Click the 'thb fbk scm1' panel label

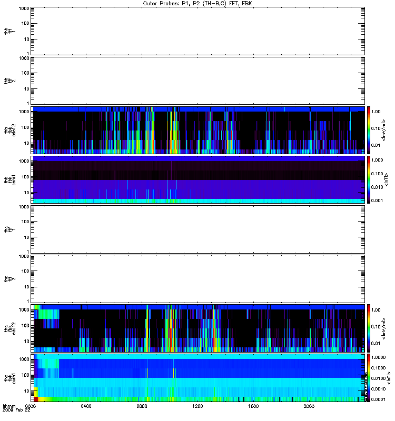(9, 180)
